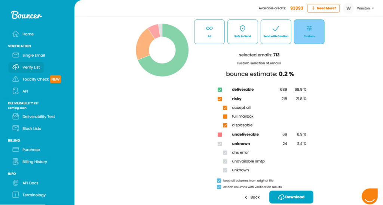The image size is (383, 205).
Task: Click the Billing History icon
Action: [16, 161]
